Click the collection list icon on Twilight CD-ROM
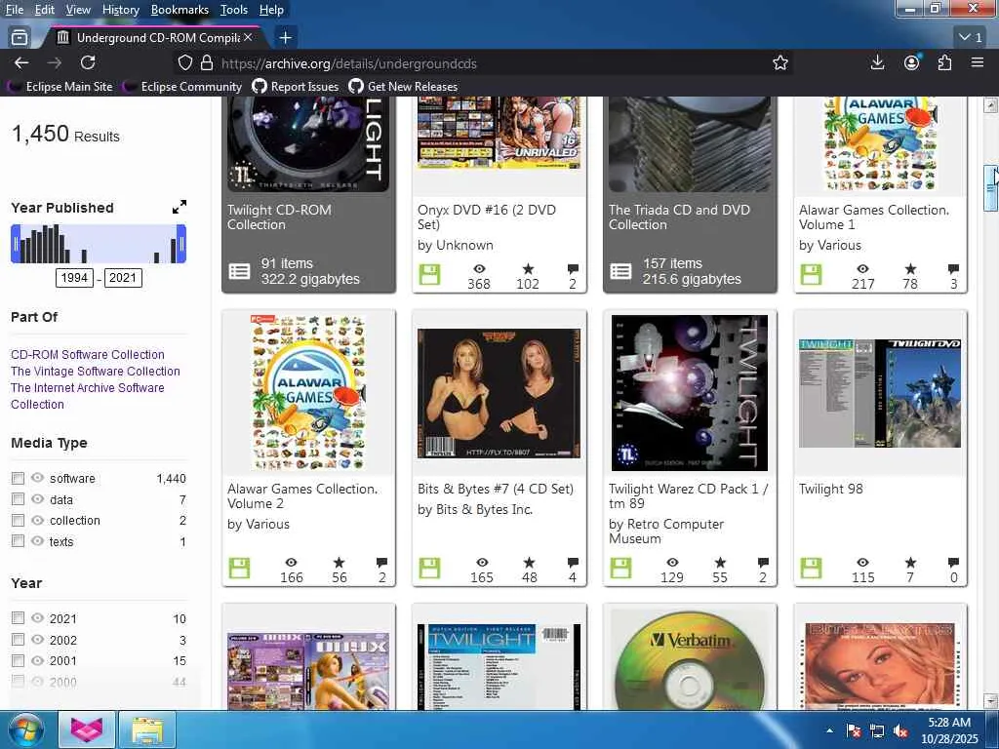This screenshot has height=749, width=999. coord(240,271)
